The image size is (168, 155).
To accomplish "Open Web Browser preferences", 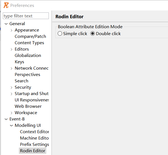I will (28, 106).
